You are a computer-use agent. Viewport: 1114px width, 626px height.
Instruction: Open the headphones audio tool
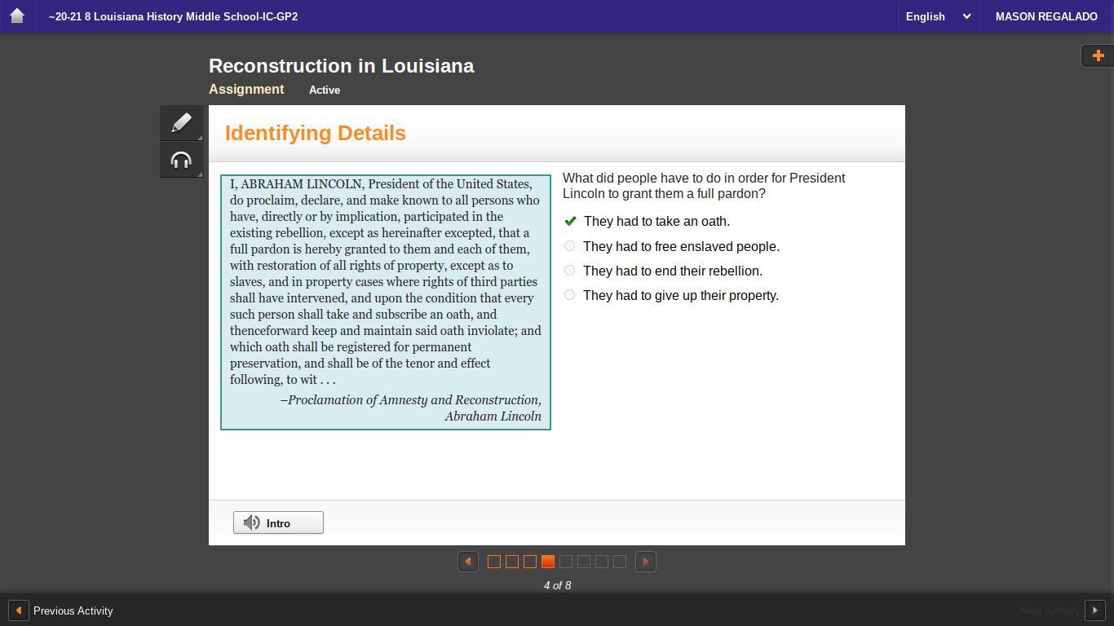pyautogui.click(x=181, y=160)
